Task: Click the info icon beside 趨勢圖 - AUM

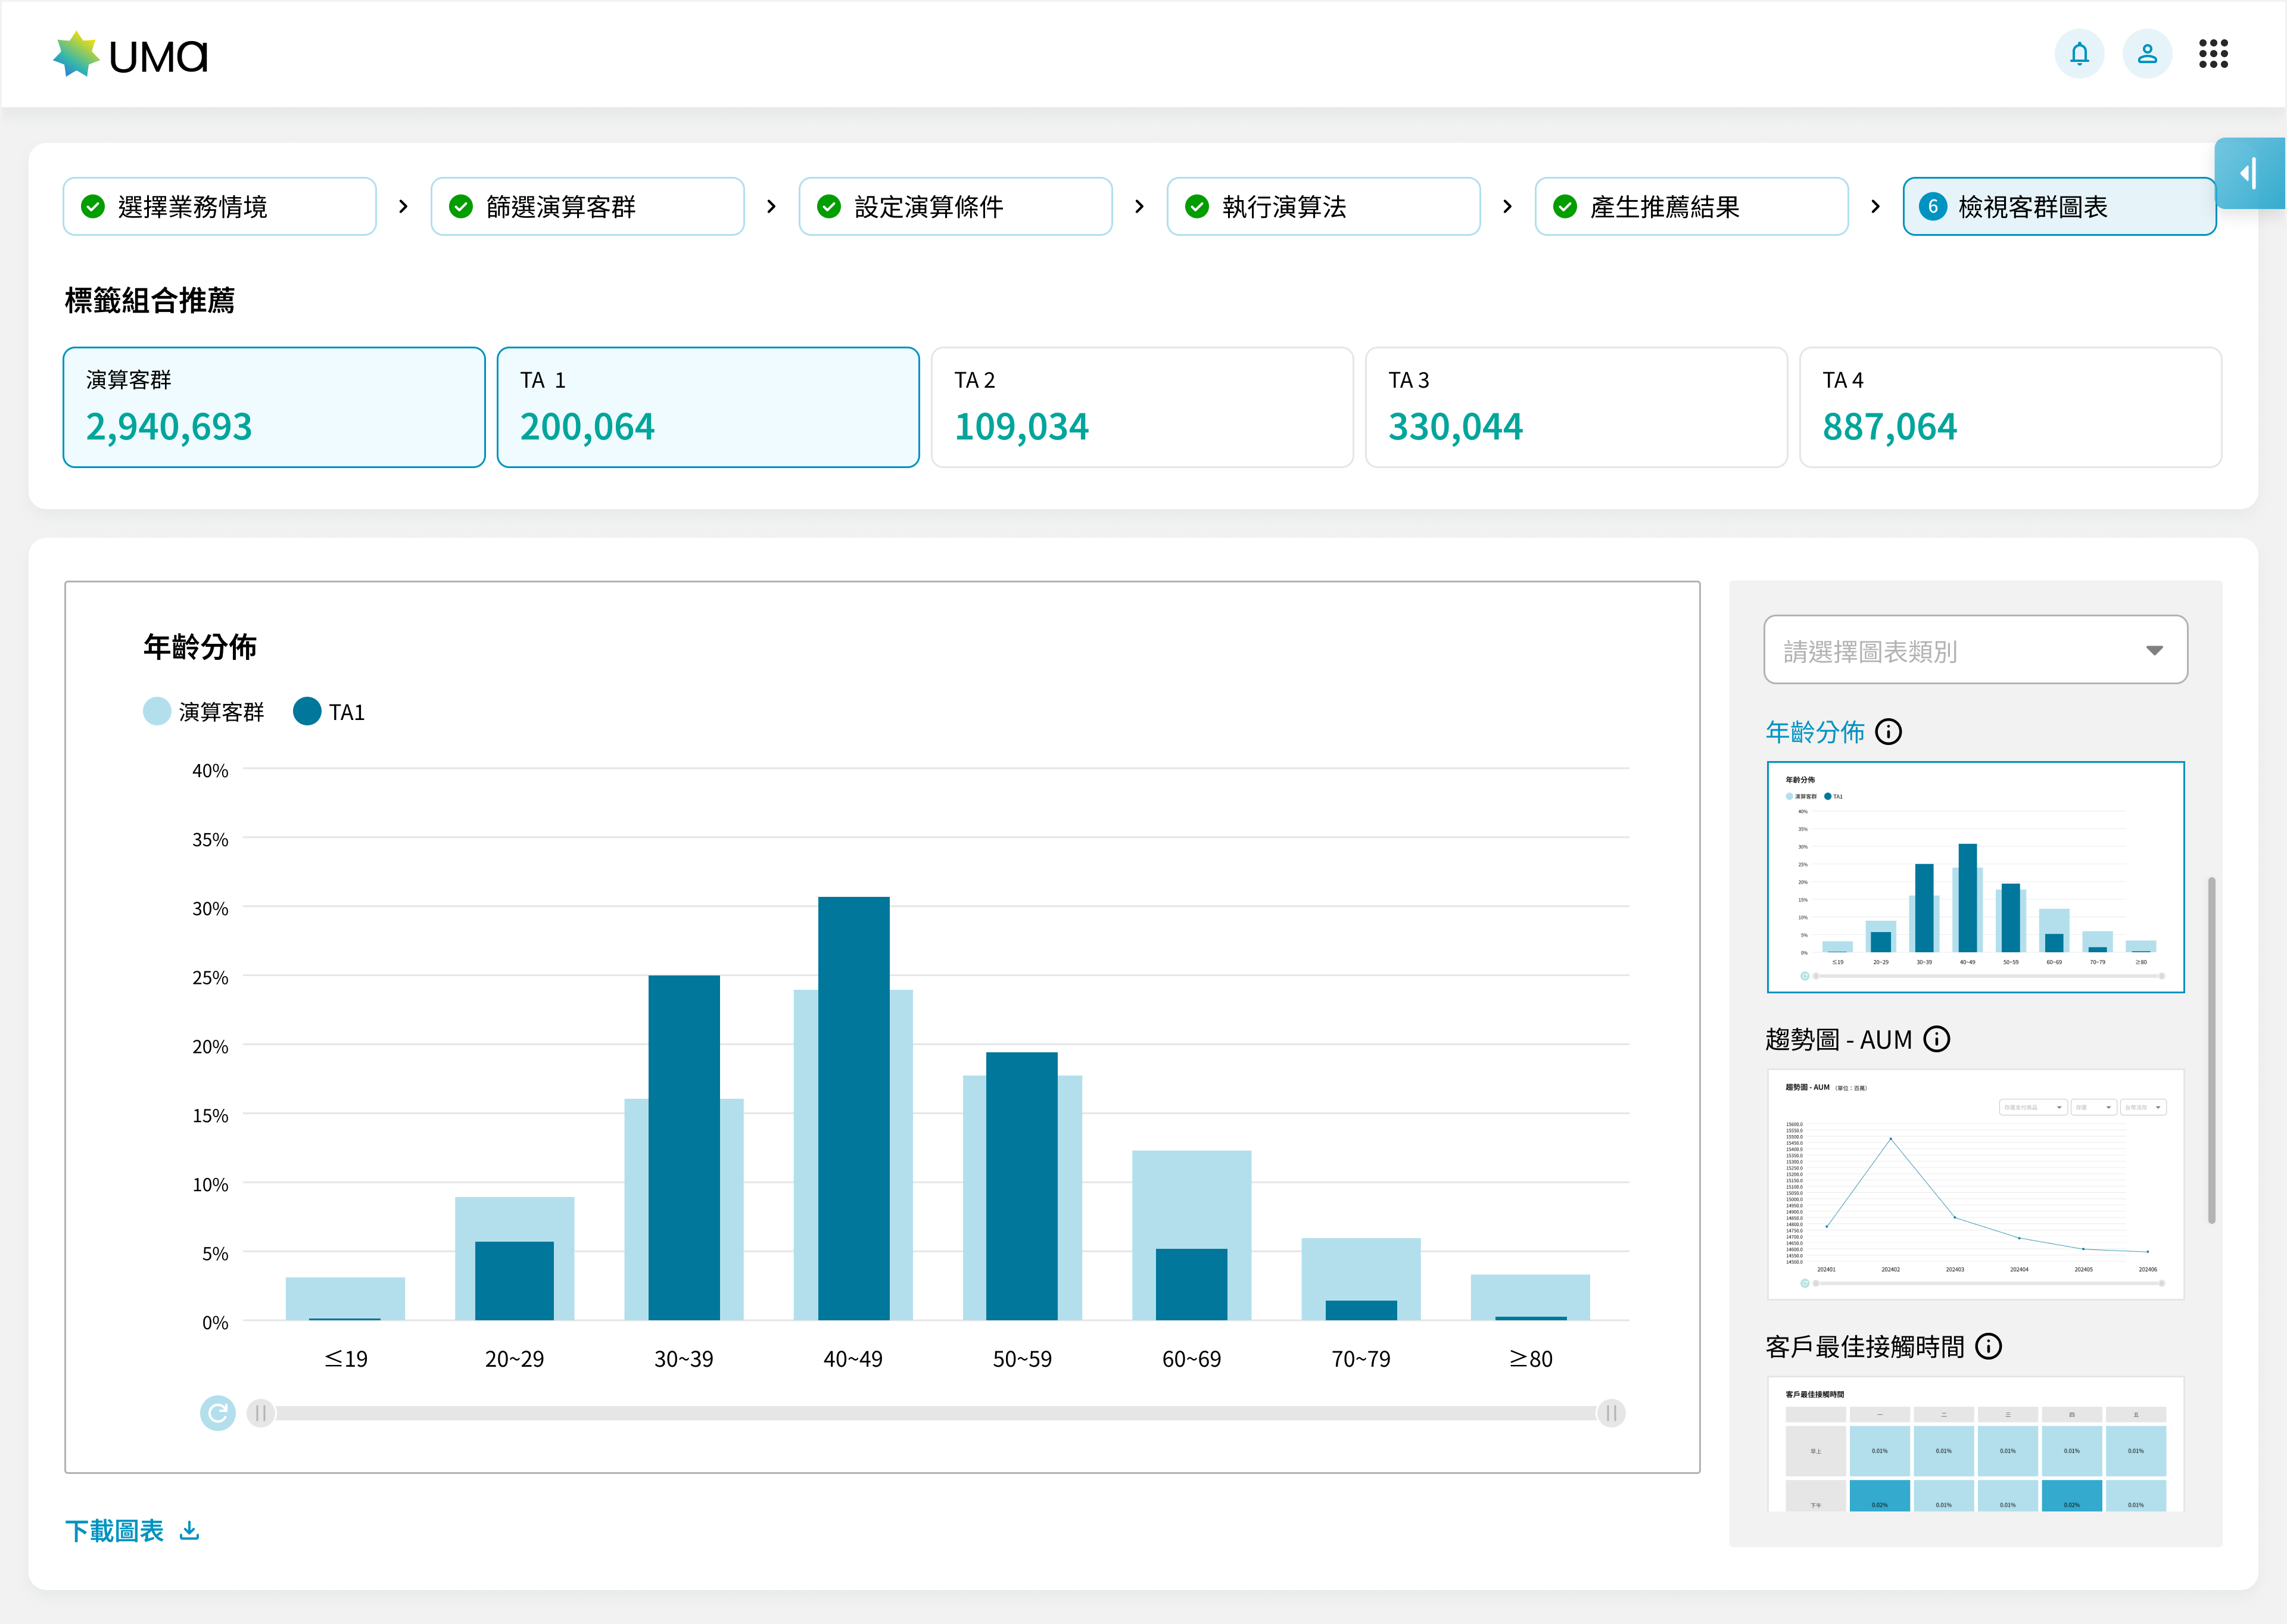Action: (x=1936, y=1039)
